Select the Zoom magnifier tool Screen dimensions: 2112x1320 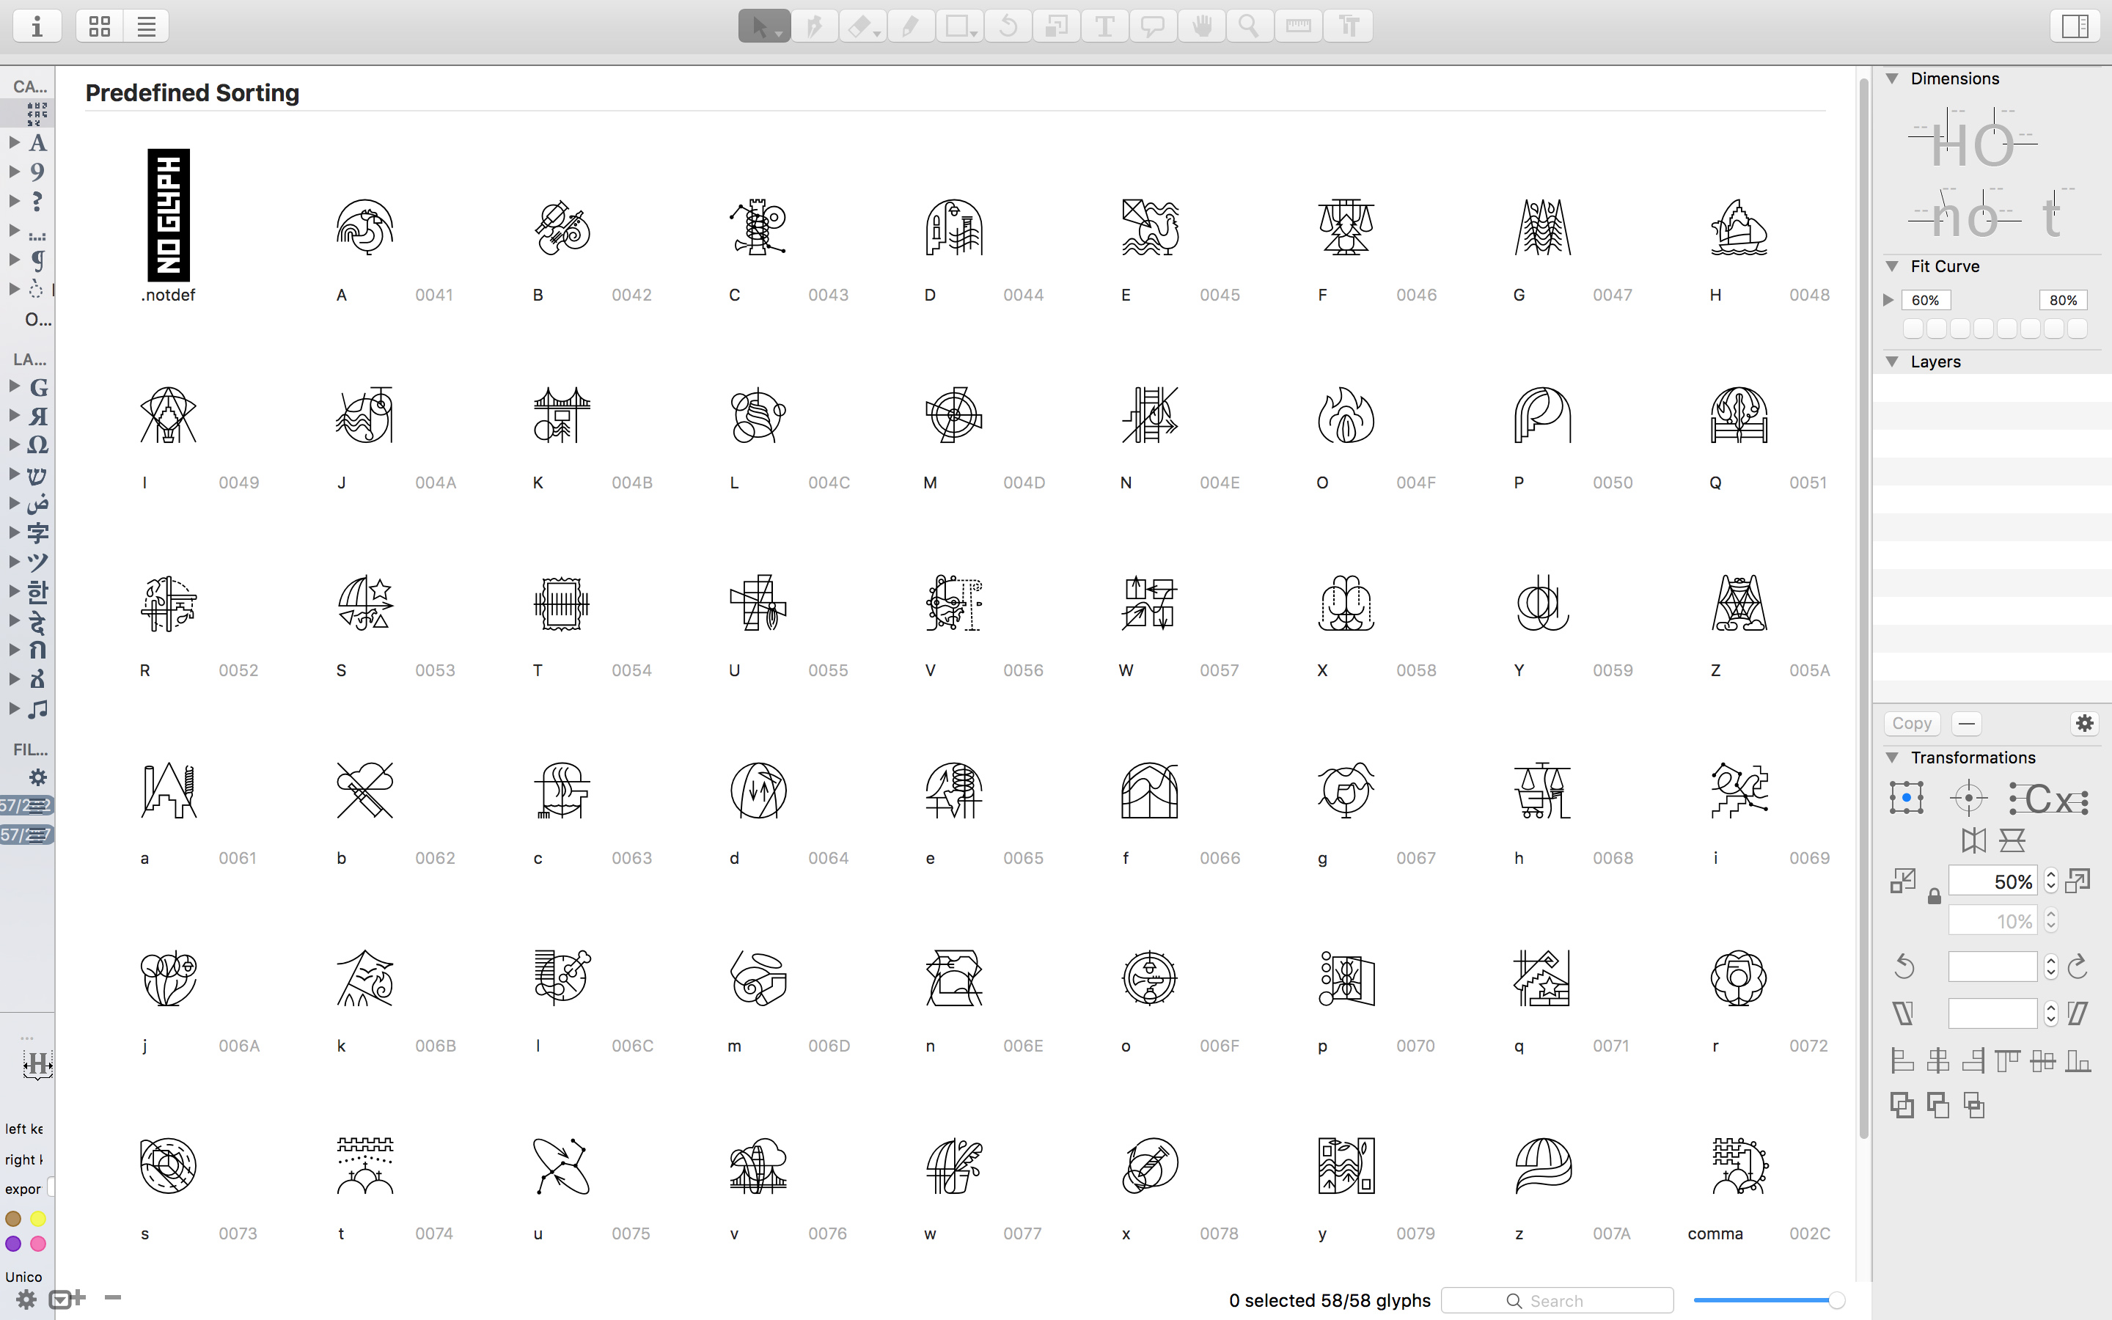[x=1250, y=26]
